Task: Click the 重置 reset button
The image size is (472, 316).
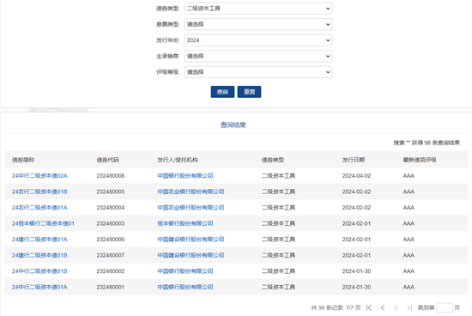Action: coord(249,92)
